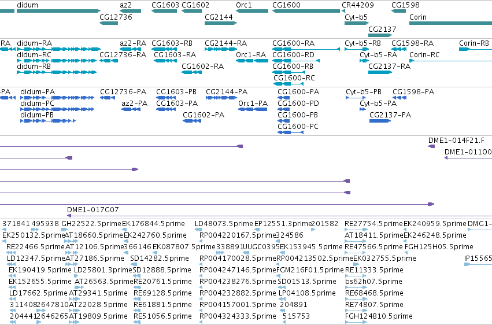Click the CG2144-PA protein feature
Image resolution: width=492 pixels, height=325 pixels.
coord(221,98)
